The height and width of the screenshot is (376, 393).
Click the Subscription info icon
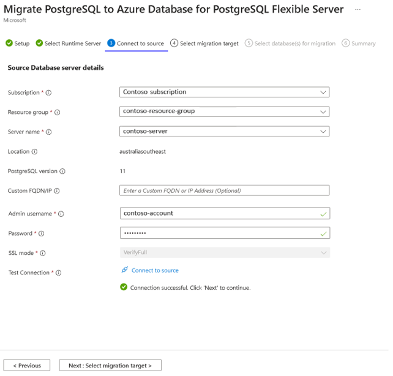pyautogui.click(x=49, y=93)
